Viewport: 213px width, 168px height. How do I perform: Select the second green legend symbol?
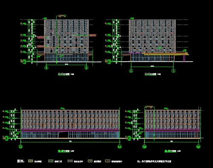(51, 161)
